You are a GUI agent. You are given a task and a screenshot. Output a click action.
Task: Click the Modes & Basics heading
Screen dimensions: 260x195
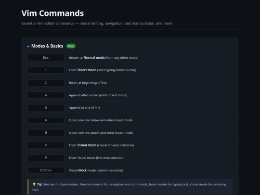point(47,46)
